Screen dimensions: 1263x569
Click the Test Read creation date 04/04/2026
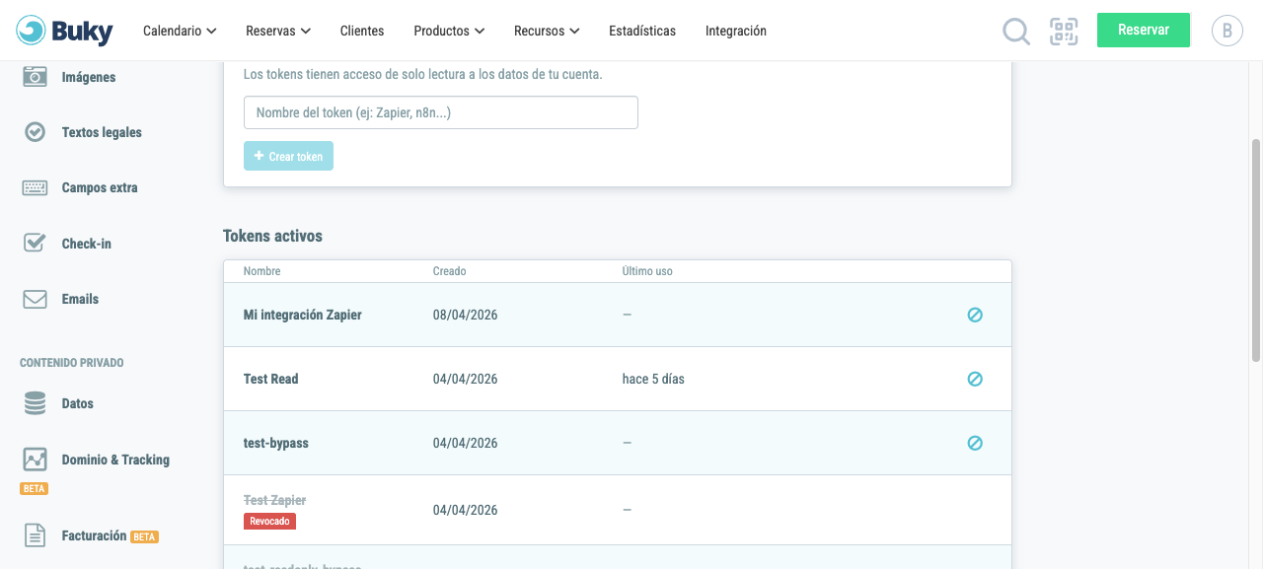tap(466, 379)
